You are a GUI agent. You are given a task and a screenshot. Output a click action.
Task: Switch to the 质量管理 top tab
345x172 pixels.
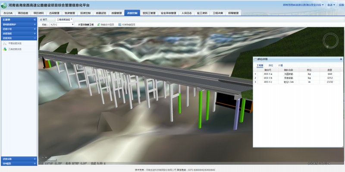coord(116,13)
